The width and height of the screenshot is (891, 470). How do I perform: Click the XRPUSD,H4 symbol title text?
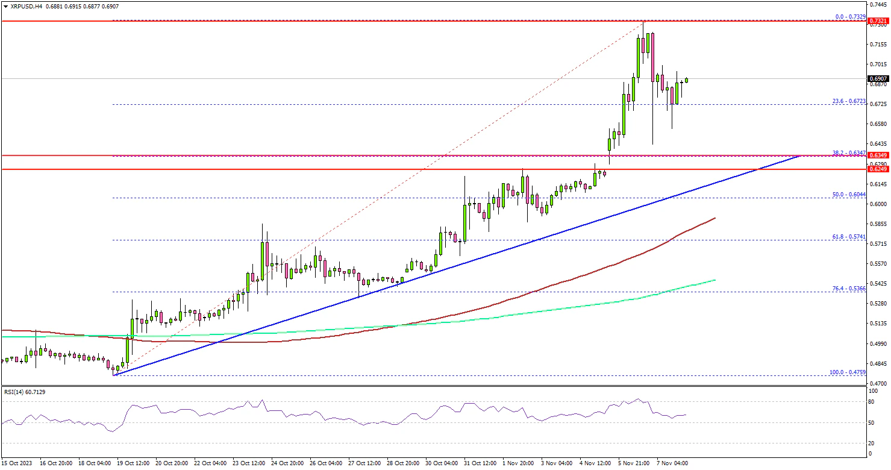pyautogui.click(x=25, y=6)
